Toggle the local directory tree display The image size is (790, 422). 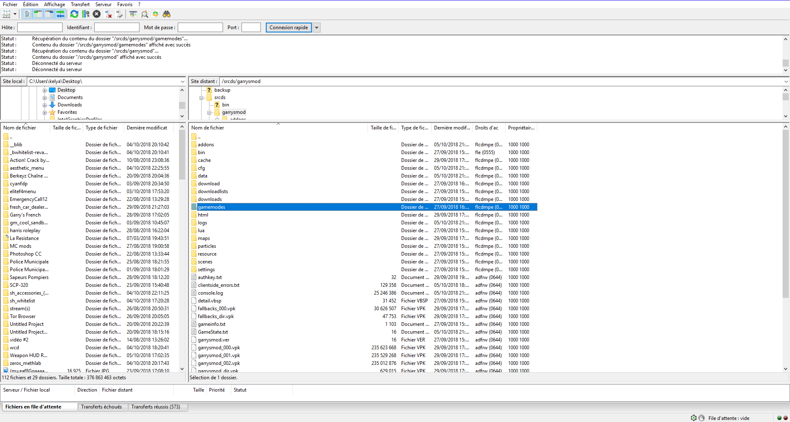click(x=38, y=14)
